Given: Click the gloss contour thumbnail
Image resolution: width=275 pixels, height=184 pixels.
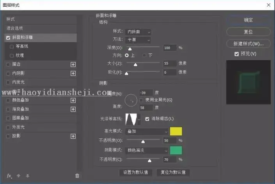Looking at the screenshot, I should (131, 120).
